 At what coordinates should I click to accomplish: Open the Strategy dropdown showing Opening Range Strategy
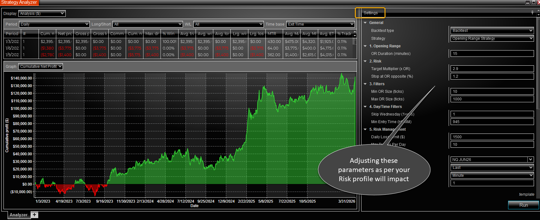click(492, 39)
